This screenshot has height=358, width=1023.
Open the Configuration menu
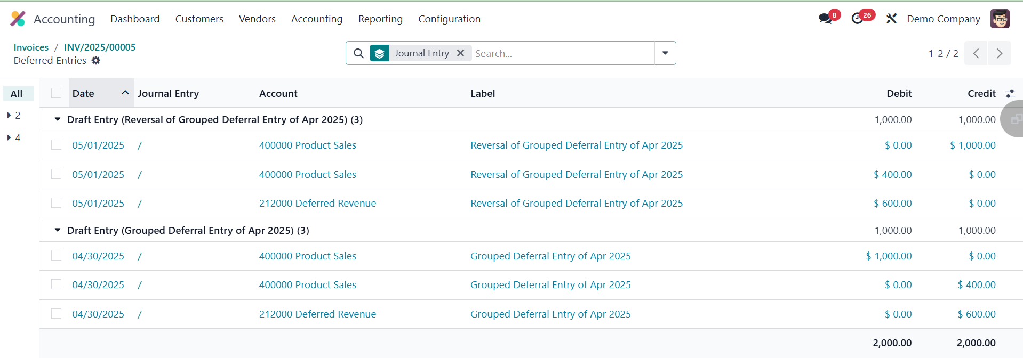coord(449,19)
